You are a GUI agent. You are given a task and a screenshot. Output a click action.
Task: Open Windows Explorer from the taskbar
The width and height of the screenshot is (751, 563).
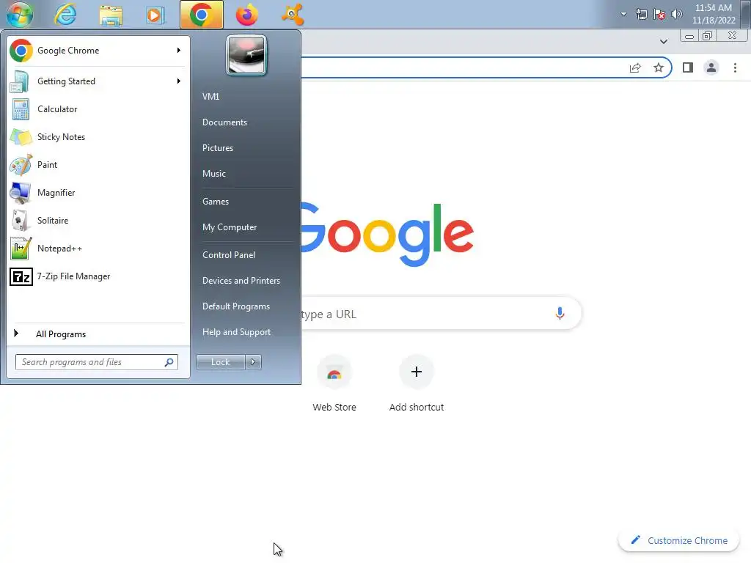pyautogui.click(x=111, y=15)
